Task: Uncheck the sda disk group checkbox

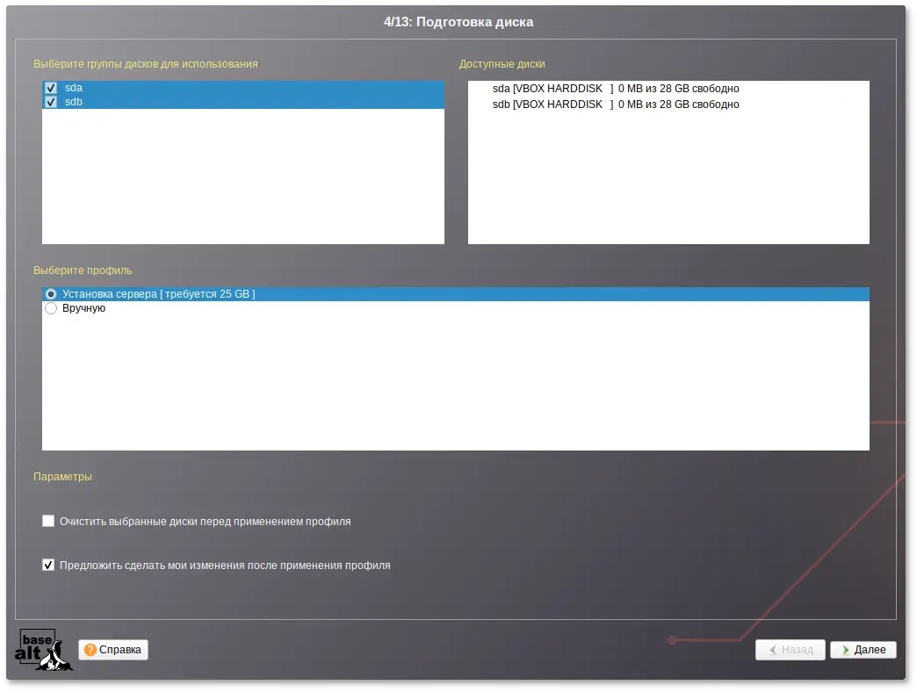Action: pyautogui.click(x=51, y=88)
